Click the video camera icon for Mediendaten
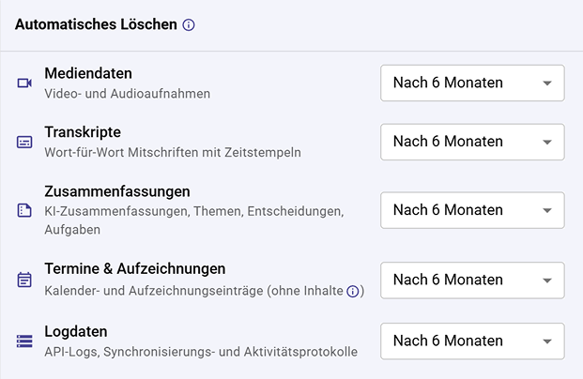 click(x=24, y=83)
